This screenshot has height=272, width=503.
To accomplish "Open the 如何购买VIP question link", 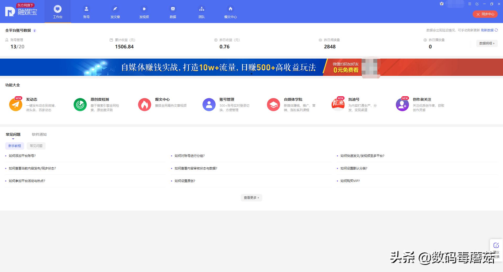I will [x=350, y=181].
